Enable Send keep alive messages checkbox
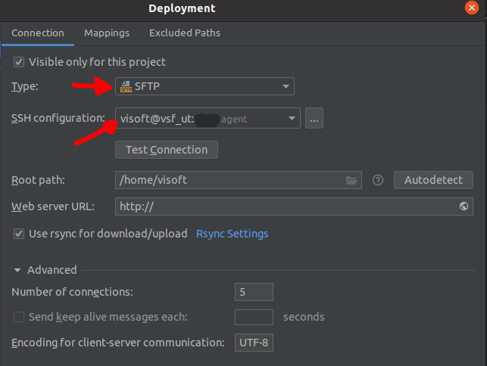The height and width of the screenshot is (366, 487). pos(19,317)
